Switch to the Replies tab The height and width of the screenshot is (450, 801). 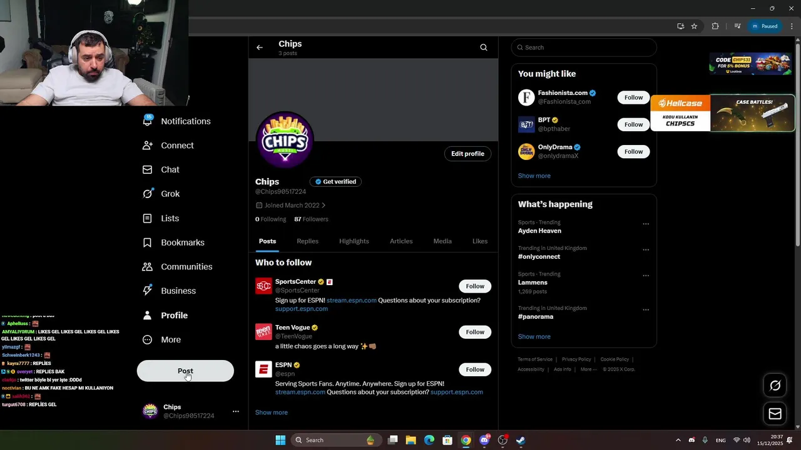pos(307,241)
